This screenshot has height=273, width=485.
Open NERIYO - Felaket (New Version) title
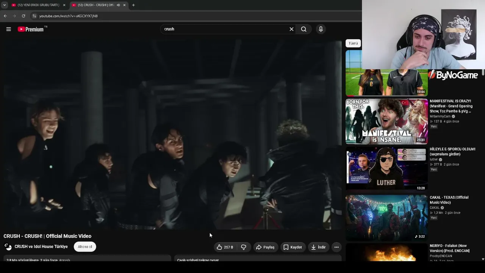[449, 248]
